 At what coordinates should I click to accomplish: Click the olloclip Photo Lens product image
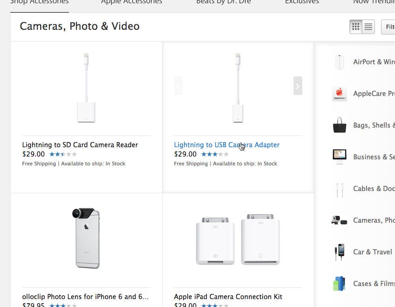pos(86,238)
